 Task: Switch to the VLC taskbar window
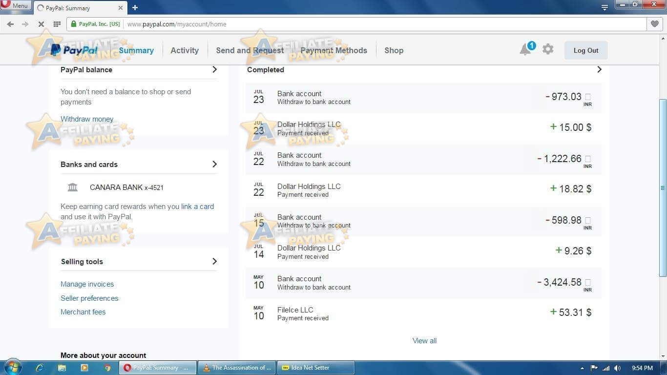(237, 368)
